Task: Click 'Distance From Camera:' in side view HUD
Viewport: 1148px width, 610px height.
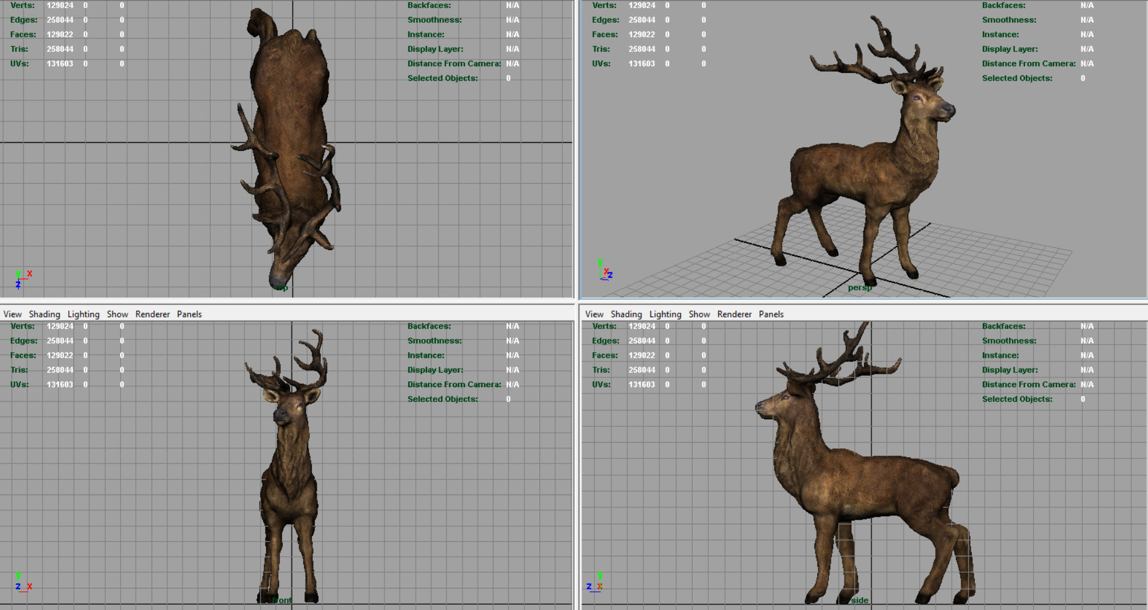Action: (1028, 384)
